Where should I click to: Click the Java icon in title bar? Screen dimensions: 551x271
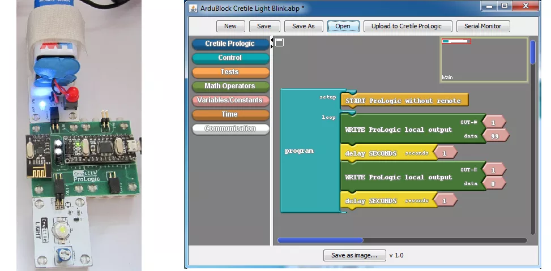[193, 8]
